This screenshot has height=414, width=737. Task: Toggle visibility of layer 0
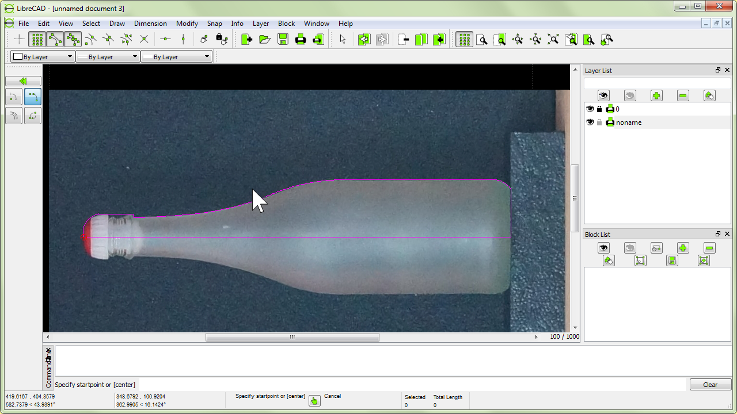[590, 109]
